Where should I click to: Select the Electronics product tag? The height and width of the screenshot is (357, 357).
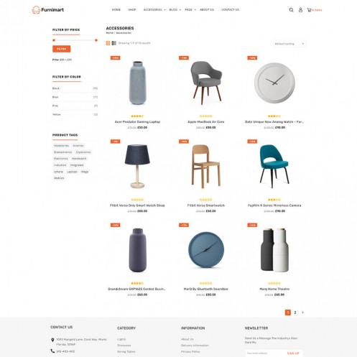(x=61, y=159)
